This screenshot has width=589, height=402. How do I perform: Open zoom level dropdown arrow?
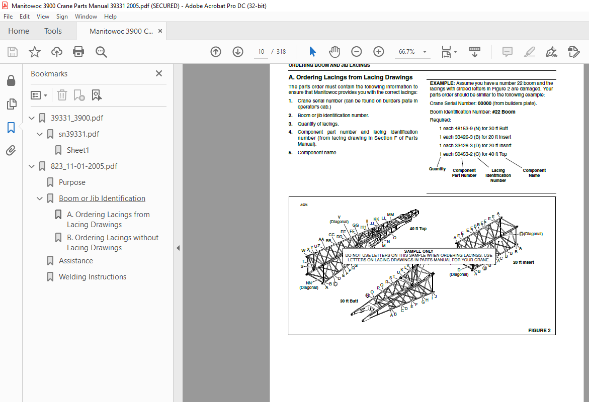coord(425,52)
